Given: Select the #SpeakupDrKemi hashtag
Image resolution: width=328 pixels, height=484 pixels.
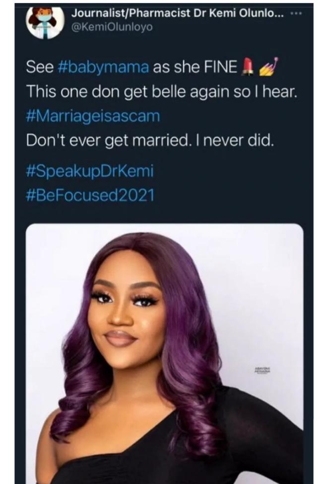Looking at the screenshot, I should [89, 171].
